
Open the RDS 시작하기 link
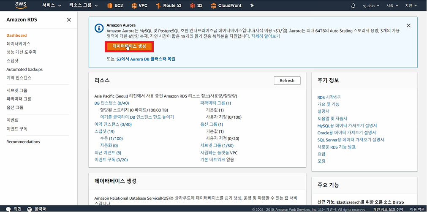click(329, 97)
